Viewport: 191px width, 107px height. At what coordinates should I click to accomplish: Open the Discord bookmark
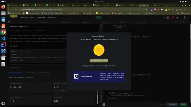[x=45, y=13]
